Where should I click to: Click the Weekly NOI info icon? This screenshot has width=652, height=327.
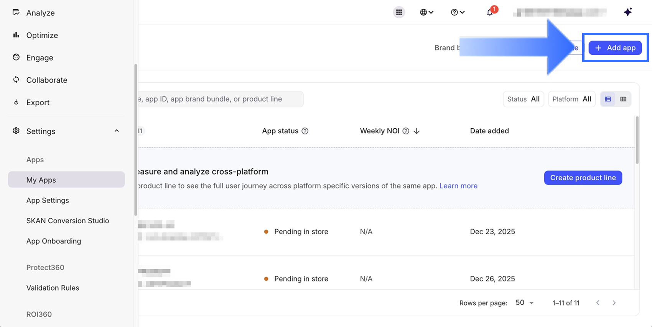tap(406, 131)
